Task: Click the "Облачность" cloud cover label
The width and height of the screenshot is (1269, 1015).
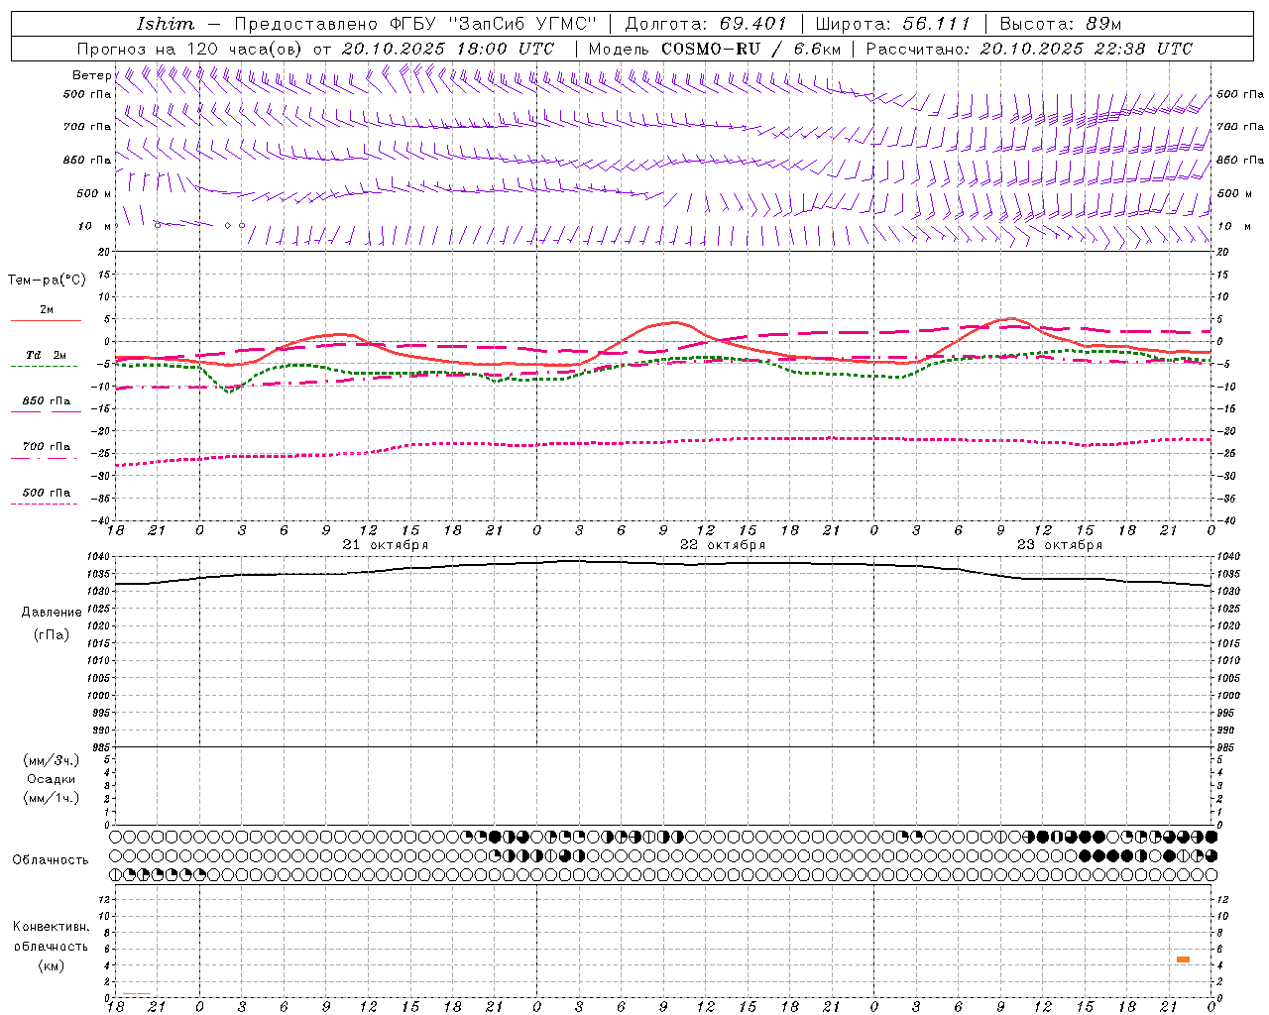Action: coord(51,860)
